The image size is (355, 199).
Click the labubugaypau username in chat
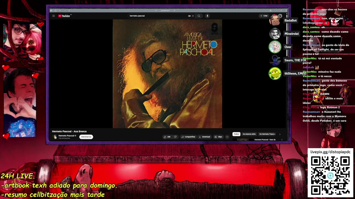click(313, 23)
